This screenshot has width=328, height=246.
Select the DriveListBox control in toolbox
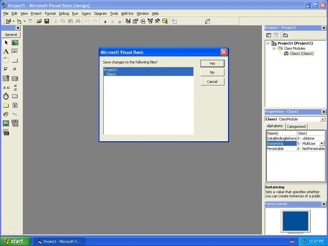point(15,96)
